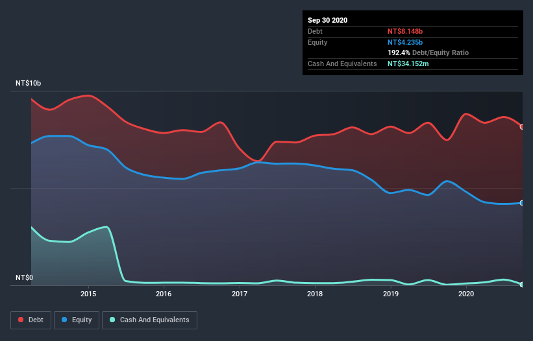Click the 2017 x-axis label
Image resolution: width=533 pixels, height=341 pixels.
coord(240,294)
